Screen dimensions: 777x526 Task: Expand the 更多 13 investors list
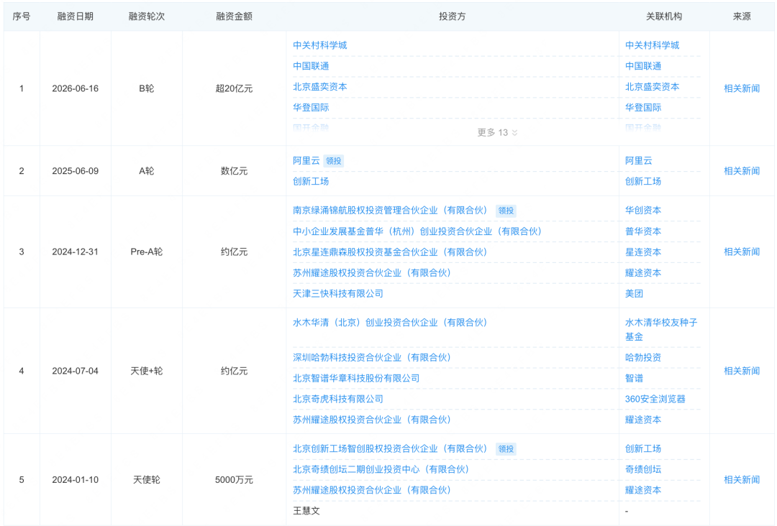coord(497,133)
